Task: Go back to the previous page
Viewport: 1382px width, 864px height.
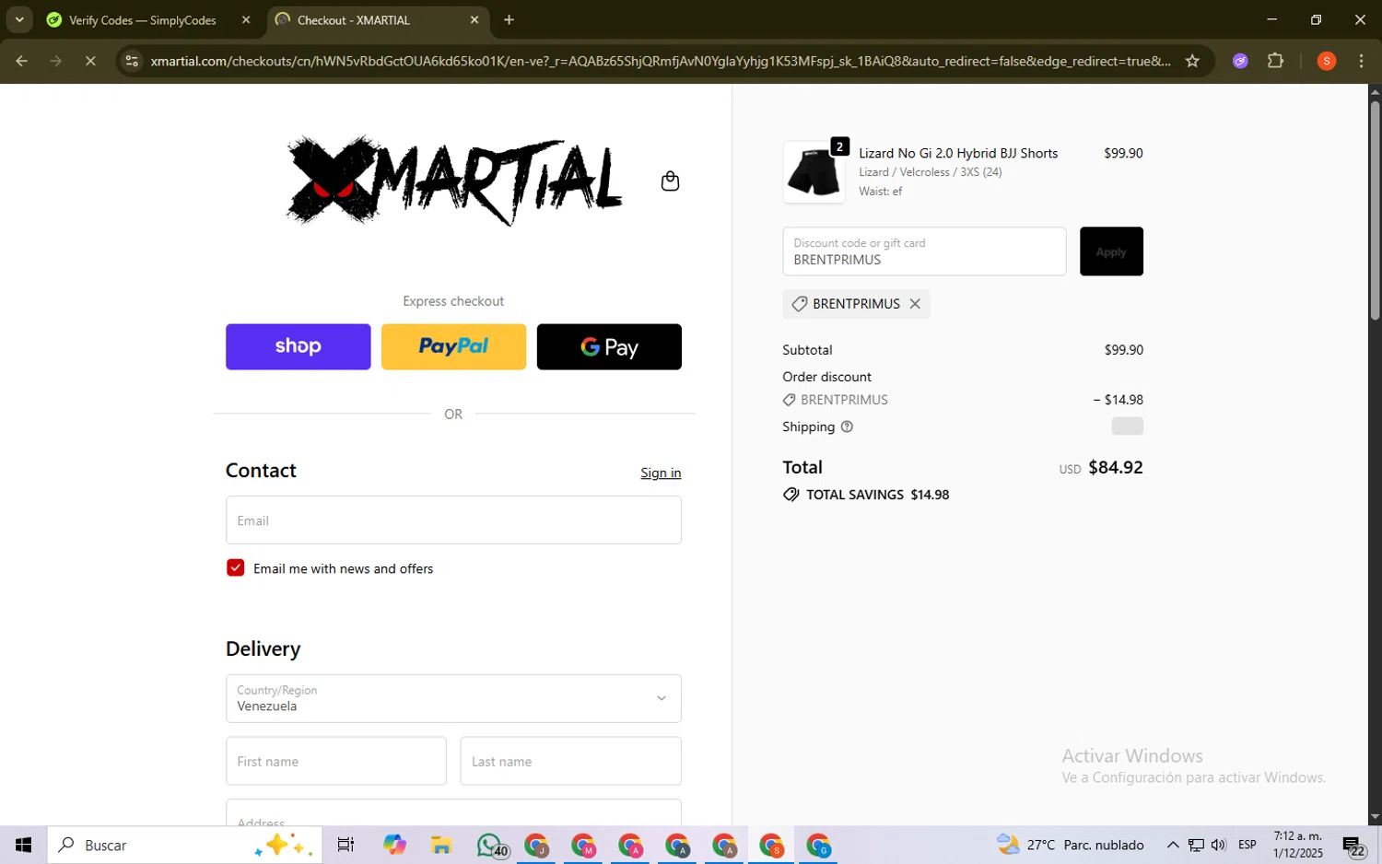Action: point(21,61)
